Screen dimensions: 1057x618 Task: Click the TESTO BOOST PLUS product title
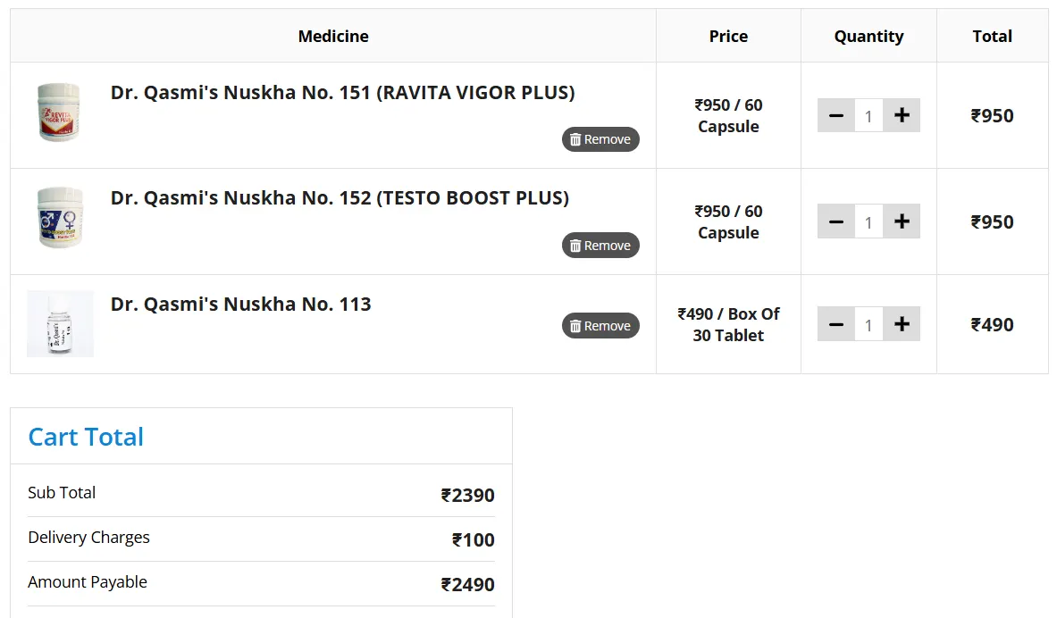(x=340, y=198)
